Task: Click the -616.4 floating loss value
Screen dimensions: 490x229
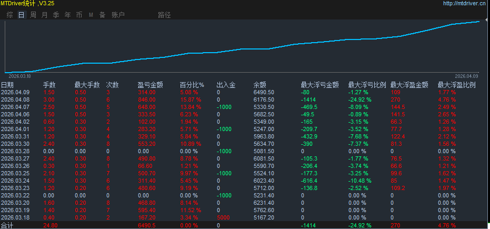Action: [309, 181]
